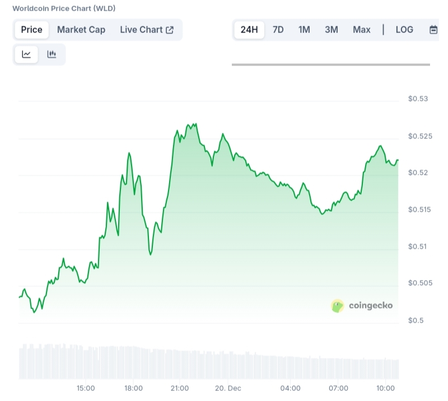Click the 18:00 time axis label
The height and width of the screenshot is (401, 448).
133,388
